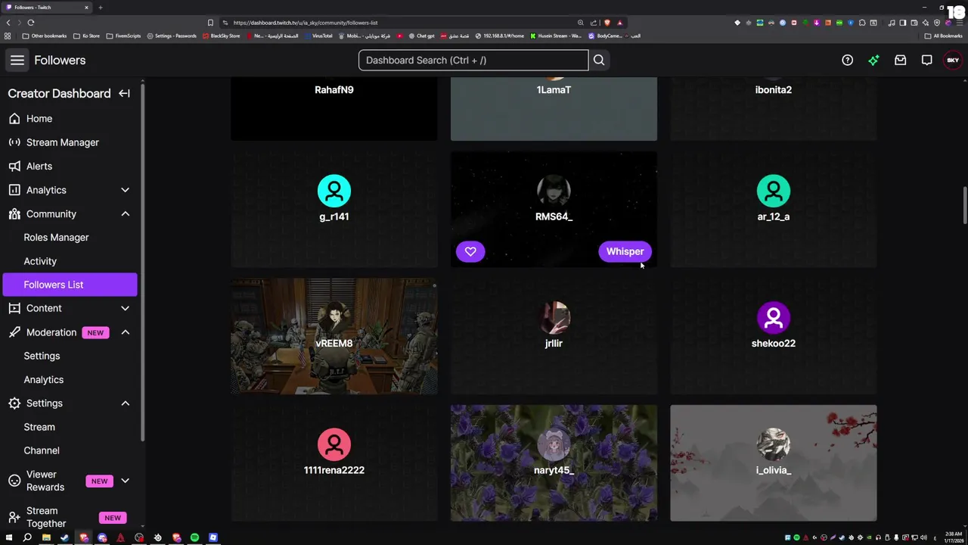Expand the Viewer Rewards section chevron
Viewport: 968px width, 545px height.
tap(125, 481)
